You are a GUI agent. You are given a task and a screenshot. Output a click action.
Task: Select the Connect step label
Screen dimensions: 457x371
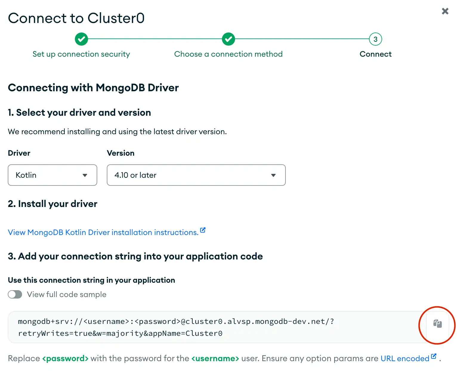(x=375, y=54)
